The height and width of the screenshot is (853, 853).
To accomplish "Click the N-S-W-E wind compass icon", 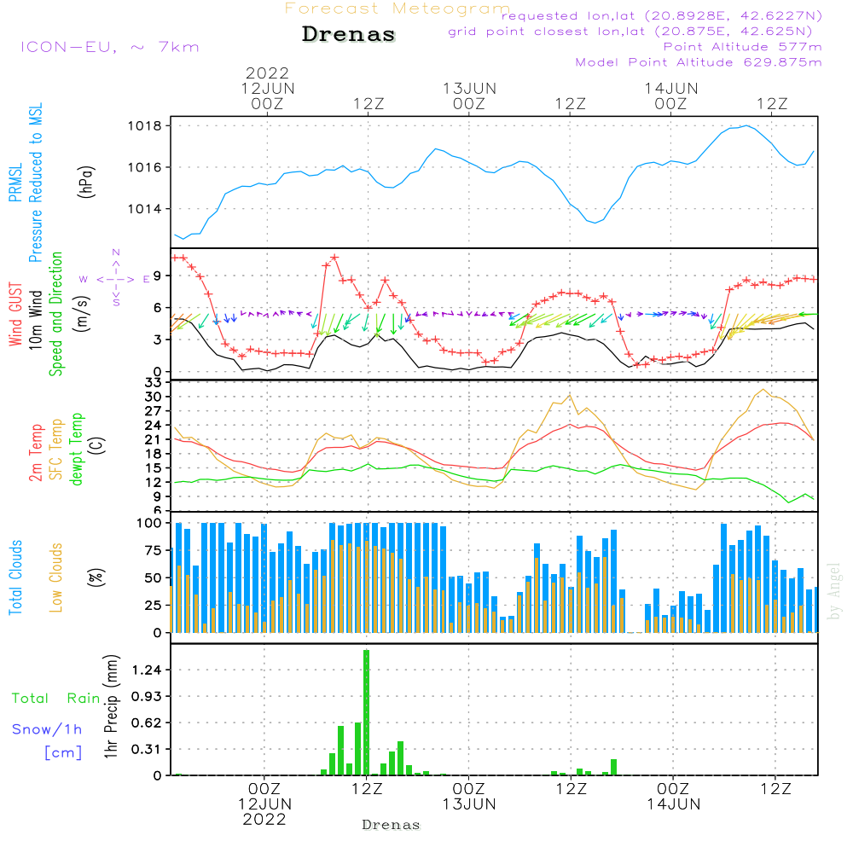I will pyautogui.click(x=115, y=279).
